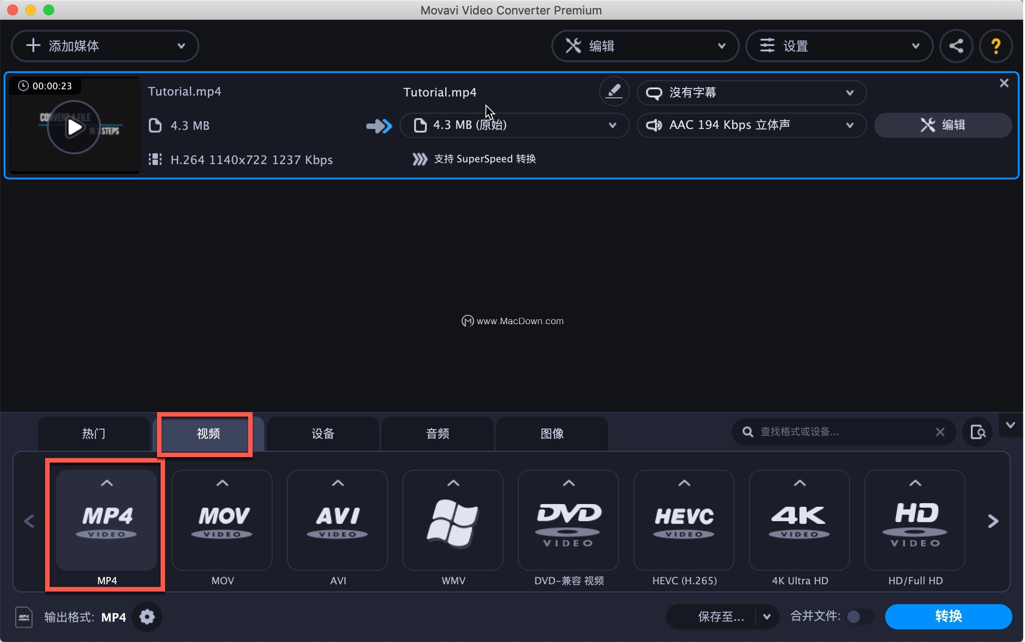Open the top 编辑 dropdown menu

(645, 46)
